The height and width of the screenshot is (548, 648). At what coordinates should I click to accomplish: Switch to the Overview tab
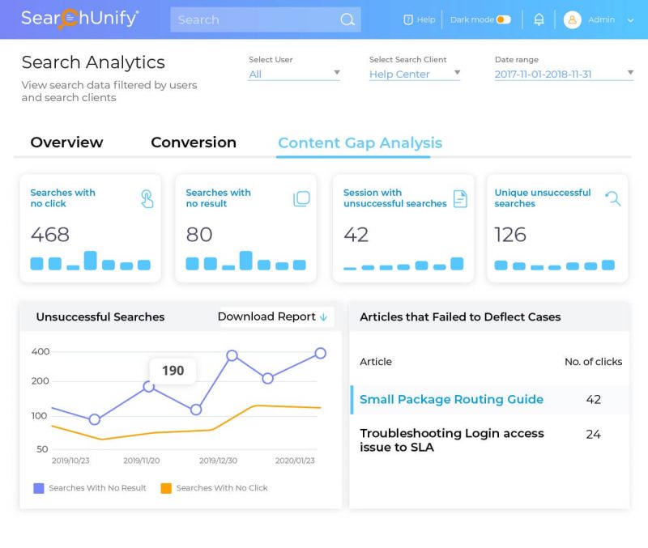66,142
